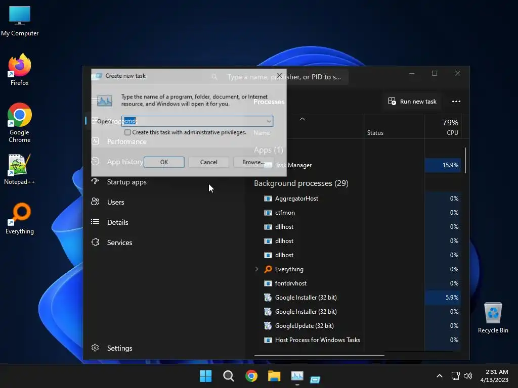The height and width of the screenshot is (388, 518).
Task: Collapse column sort chevron above Name
Action: click(x=302, y=119)
